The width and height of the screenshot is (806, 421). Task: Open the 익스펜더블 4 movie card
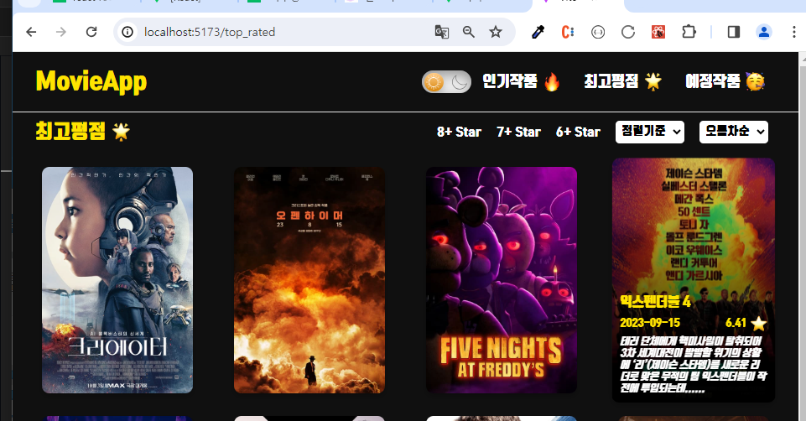[694, 279]
